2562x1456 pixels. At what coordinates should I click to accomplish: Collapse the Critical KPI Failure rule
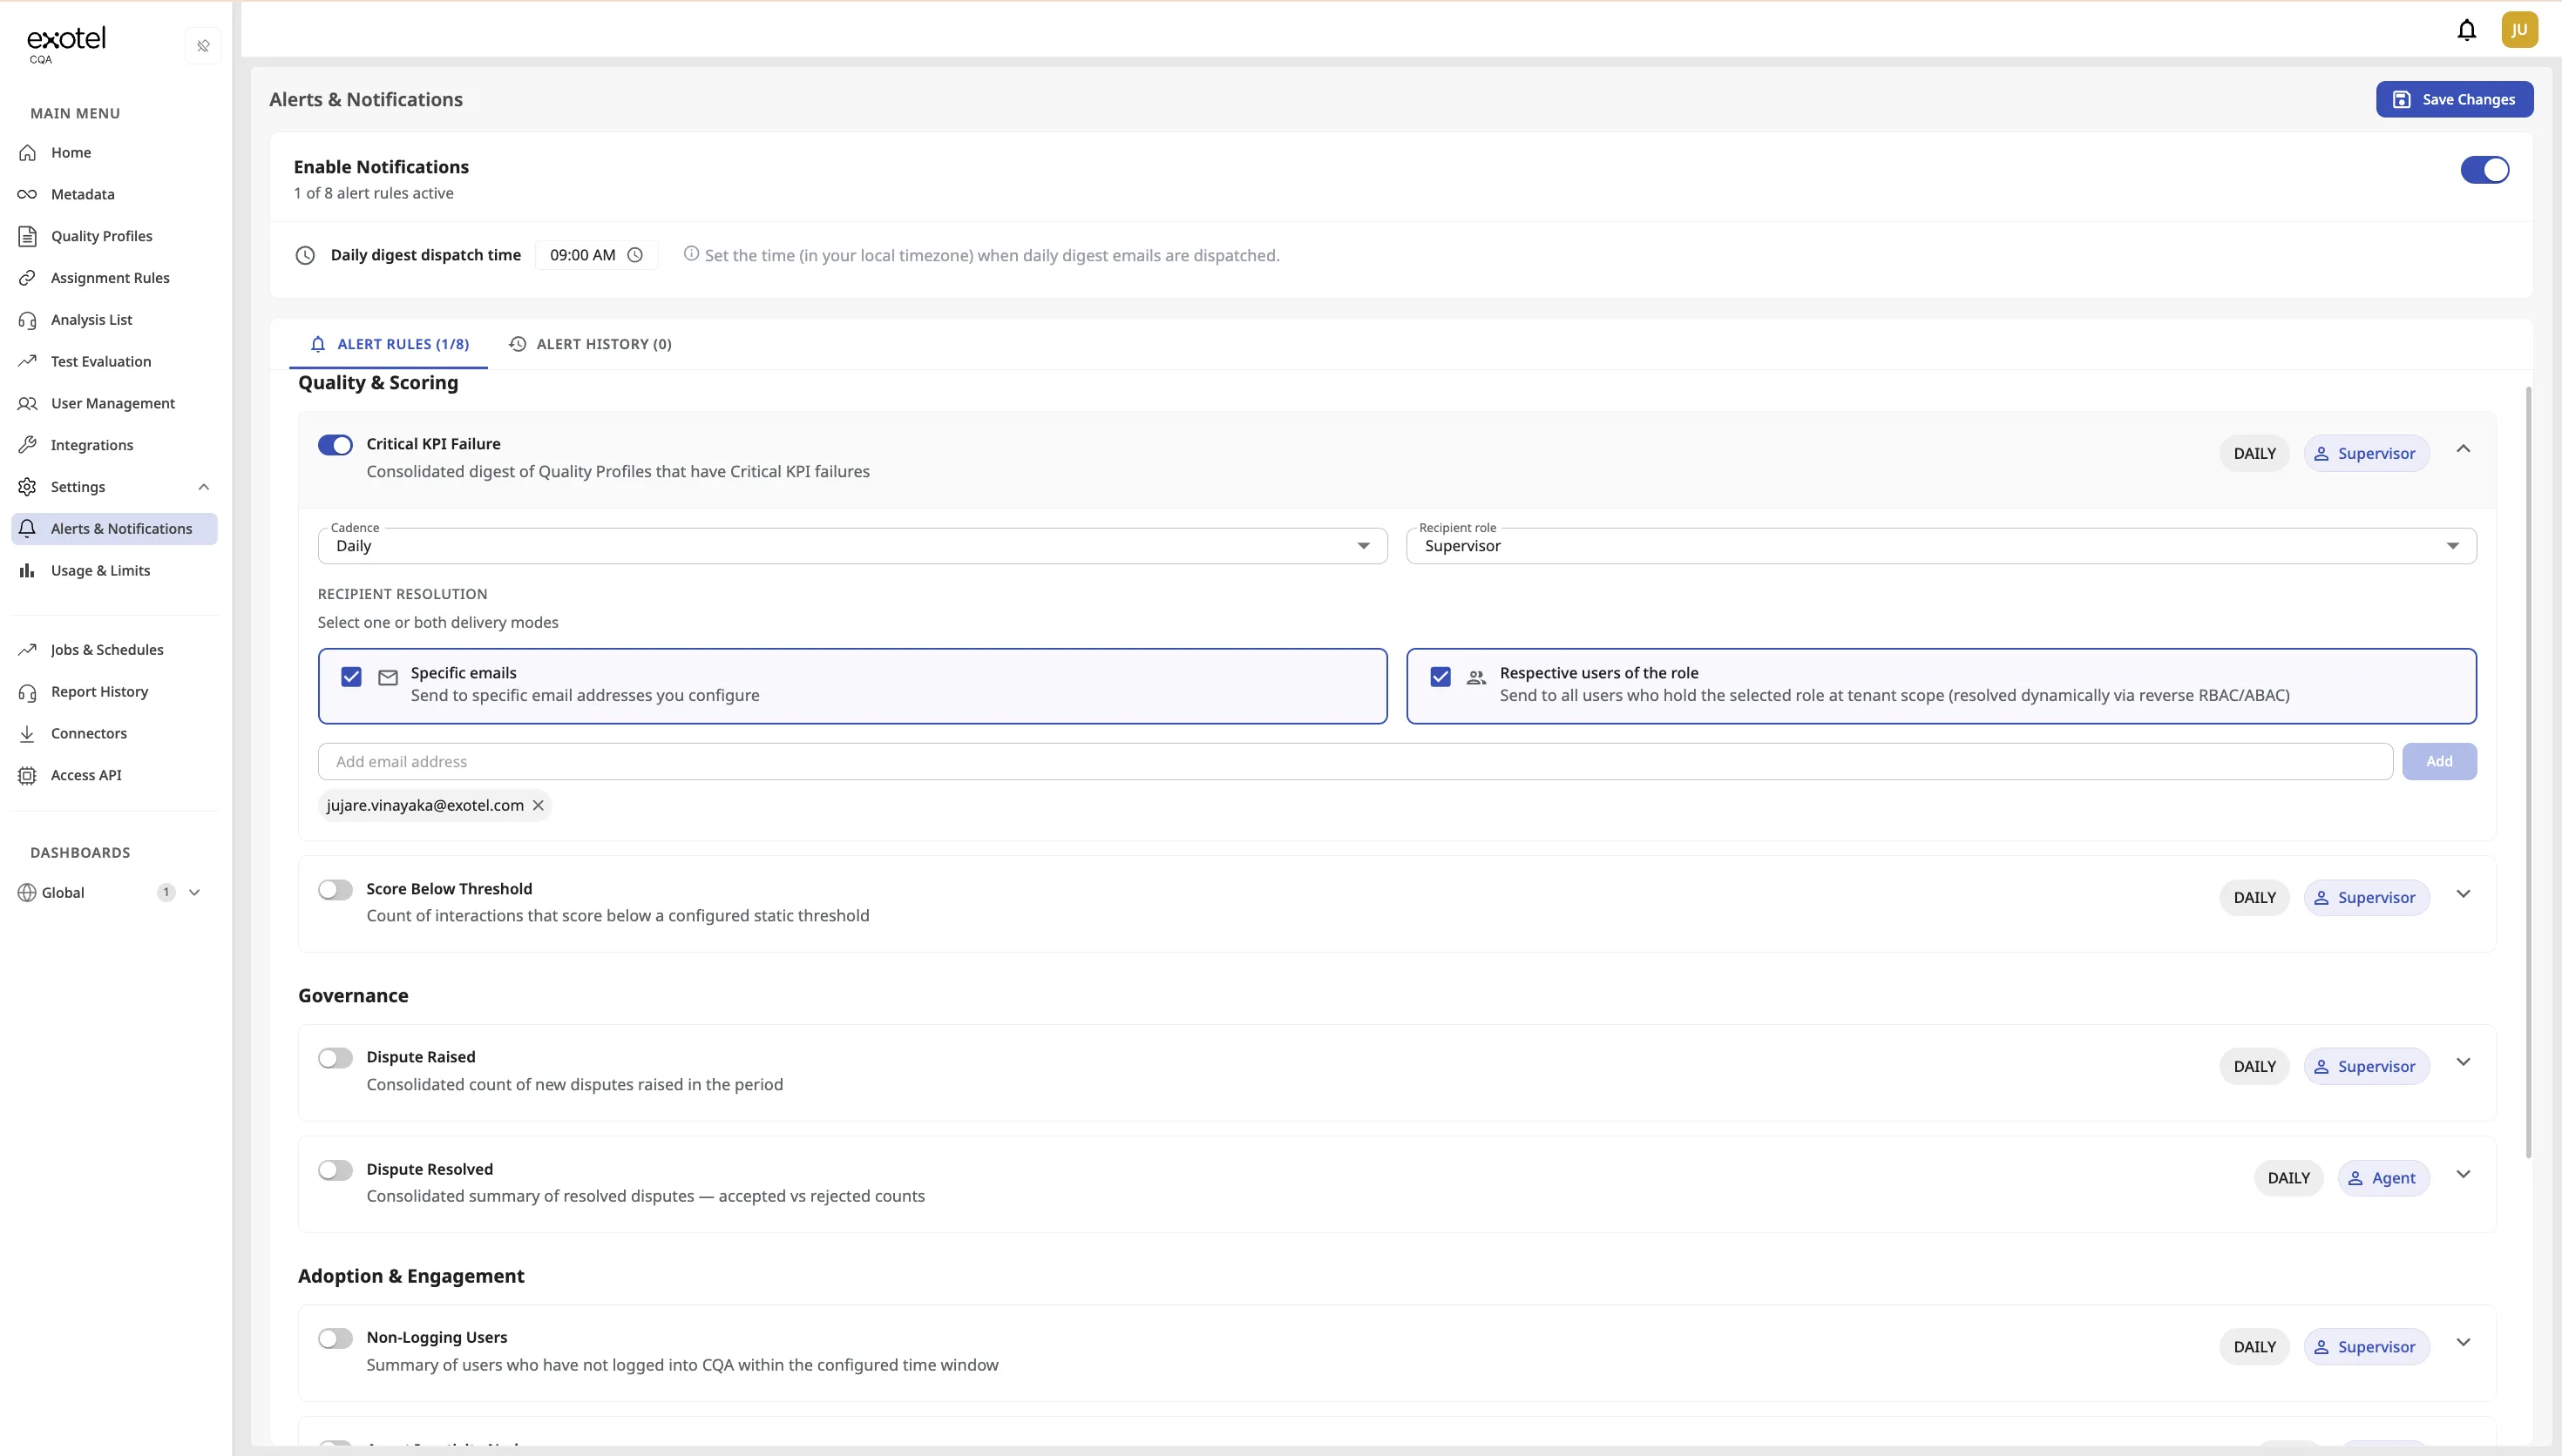(x=2463, y=449)
